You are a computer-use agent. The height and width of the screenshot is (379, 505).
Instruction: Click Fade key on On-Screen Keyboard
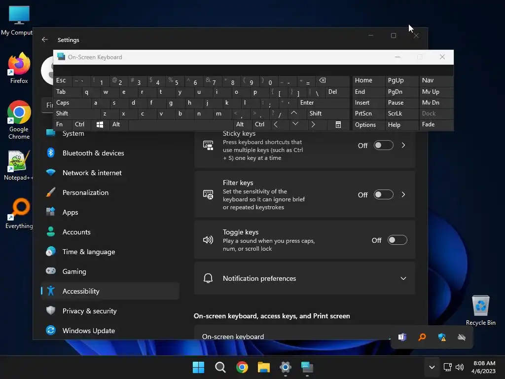(x=436, y=124)
